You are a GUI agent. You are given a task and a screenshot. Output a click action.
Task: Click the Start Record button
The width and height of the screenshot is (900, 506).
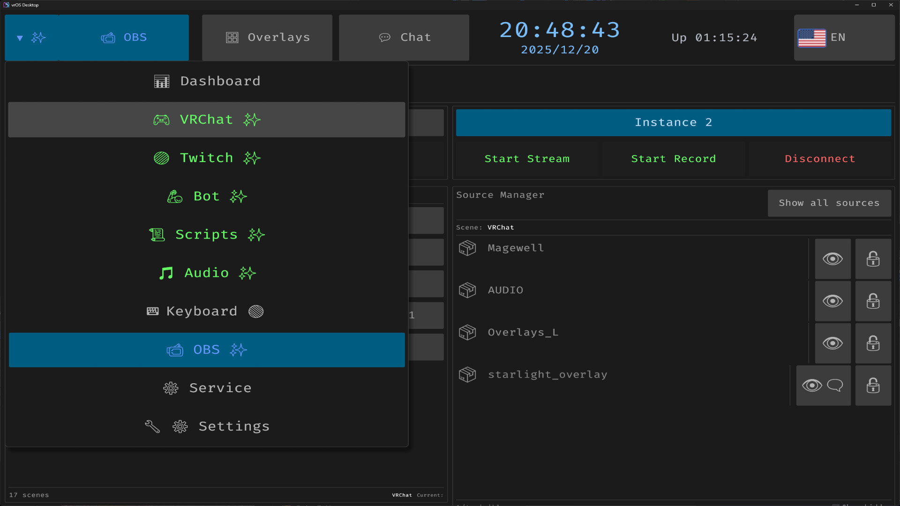tap(674, 158)
